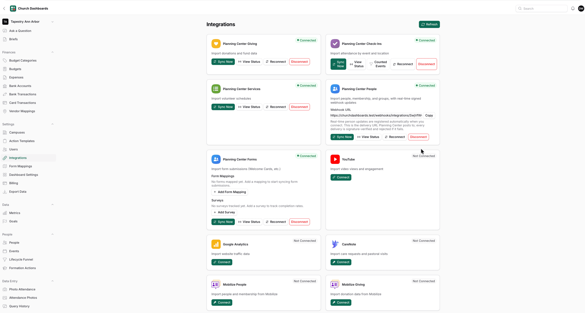Open Billing settings page
This screenshot has width=585, height=313.
28,183
